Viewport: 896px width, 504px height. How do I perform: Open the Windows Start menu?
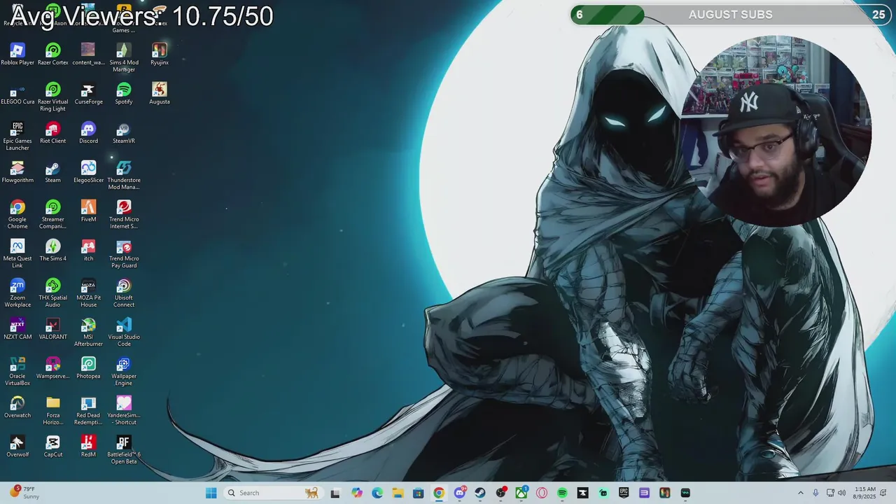click(x=211, y=493)
